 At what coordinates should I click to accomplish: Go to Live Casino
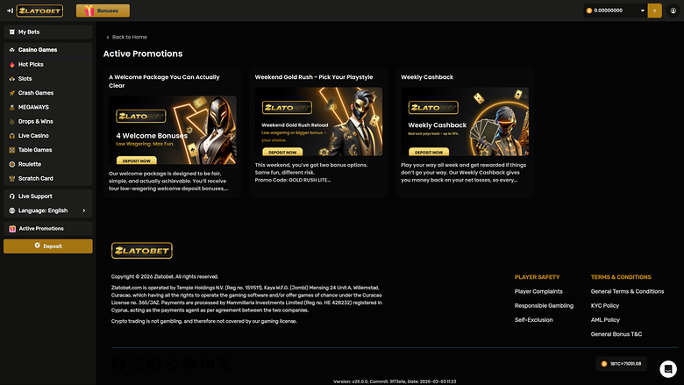(48, 136)
